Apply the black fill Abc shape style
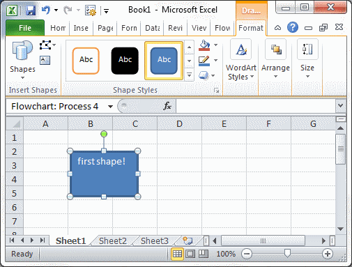 click(125, 61)
